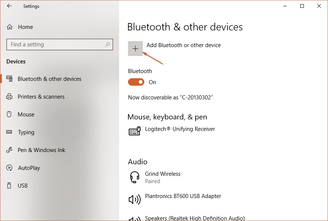Select the Mouse icon in the sidebar

(x=9, y=114)
